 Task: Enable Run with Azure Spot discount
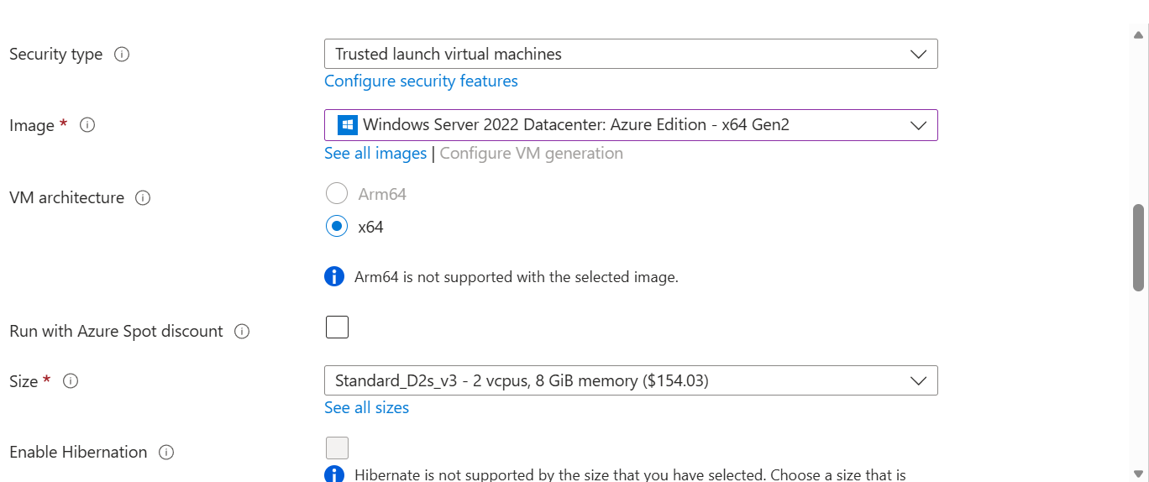337,327
